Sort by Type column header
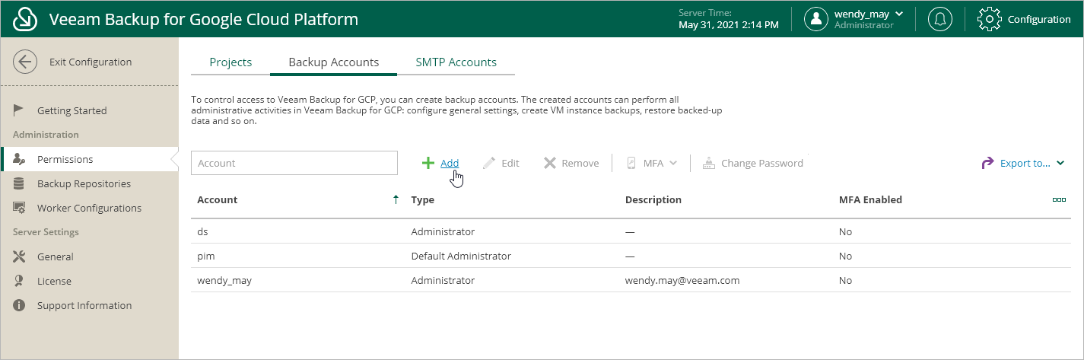The width and height of the screenshot is (1084, 360). [423, 199]
